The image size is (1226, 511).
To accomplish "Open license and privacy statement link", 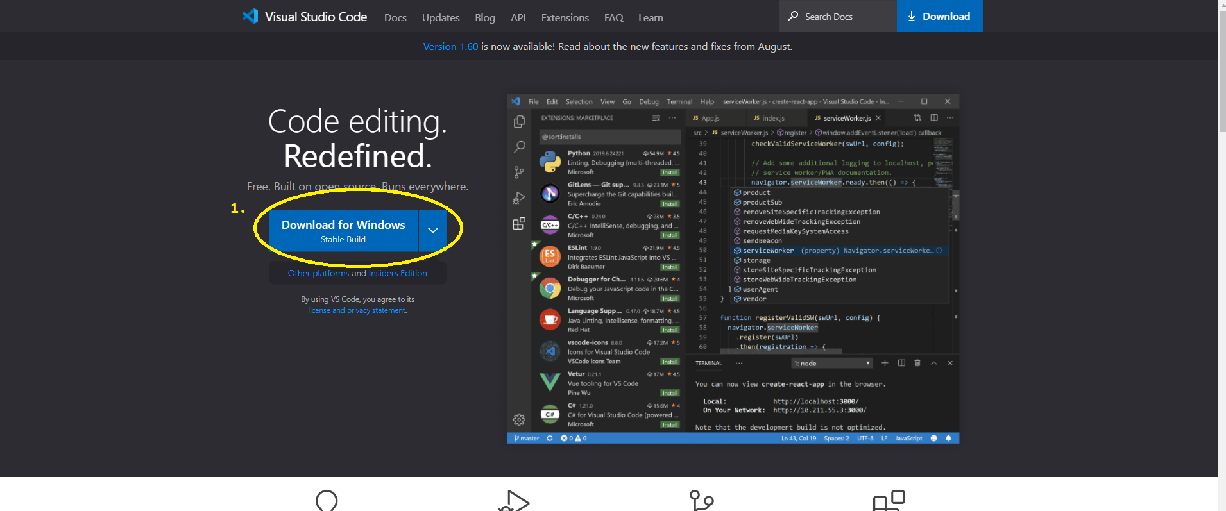I will (357, 310).
